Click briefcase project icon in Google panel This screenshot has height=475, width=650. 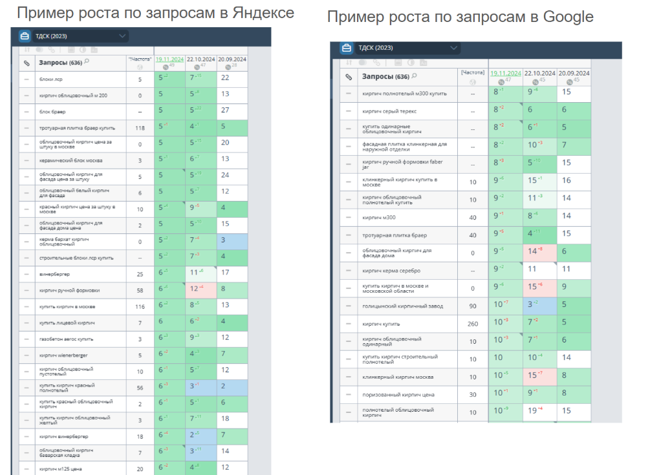(x=346, y=48)
